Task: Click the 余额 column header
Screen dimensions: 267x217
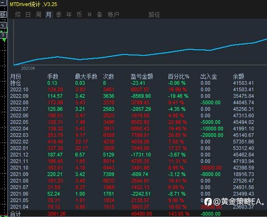Action: click(238, 76)
